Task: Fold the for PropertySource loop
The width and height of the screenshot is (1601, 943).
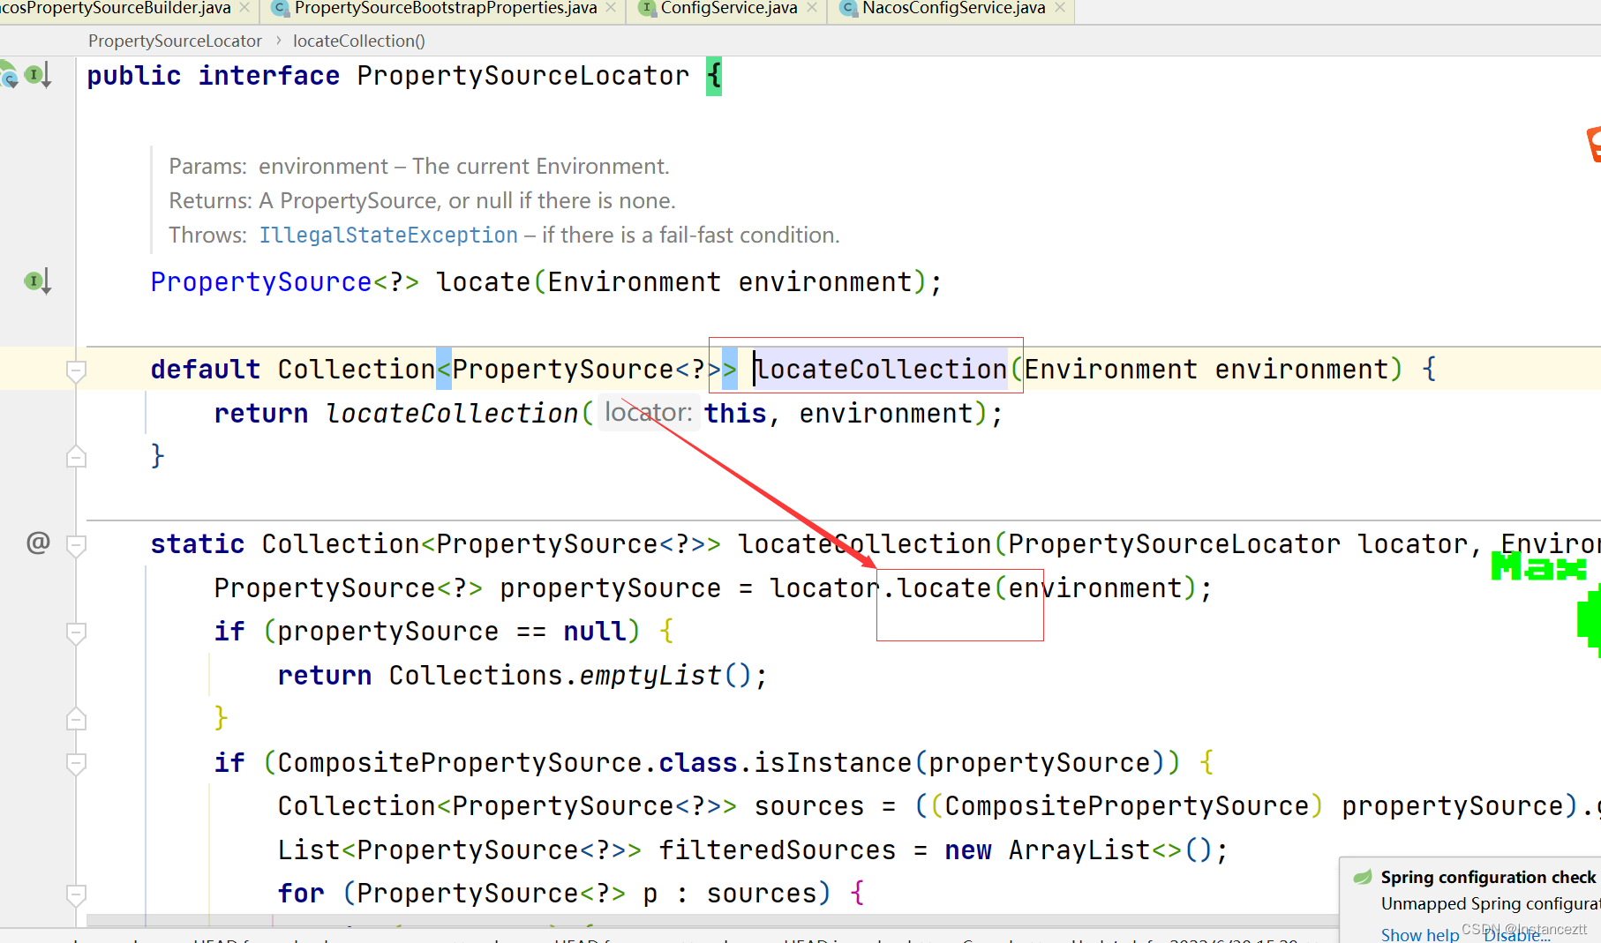Action: tap(76, 894)
